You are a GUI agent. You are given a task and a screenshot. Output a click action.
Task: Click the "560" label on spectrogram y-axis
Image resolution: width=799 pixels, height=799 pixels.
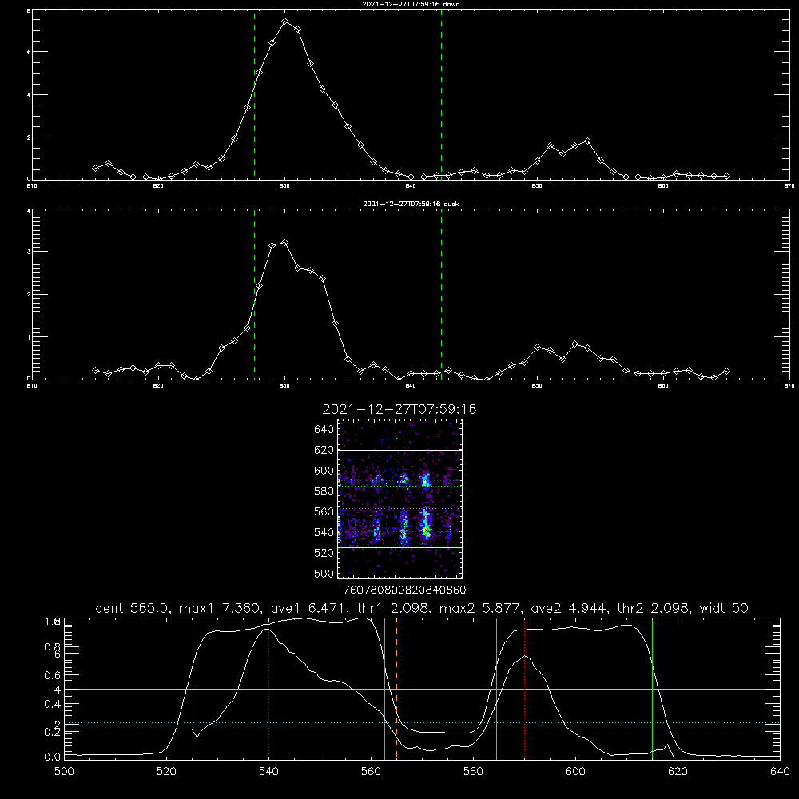coord(324,511)
